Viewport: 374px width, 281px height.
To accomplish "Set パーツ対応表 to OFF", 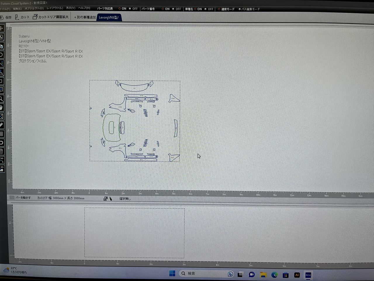I will [x=133, y=9].
